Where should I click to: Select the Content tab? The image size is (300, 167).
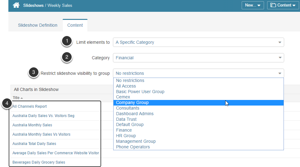coord(75,25)
